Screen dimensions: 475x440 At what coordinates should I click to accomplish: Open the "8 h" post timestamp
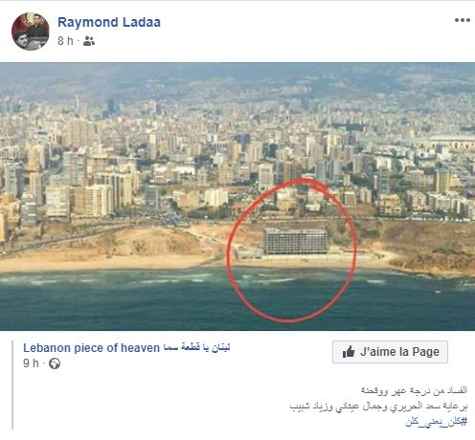tap(65, 41)
